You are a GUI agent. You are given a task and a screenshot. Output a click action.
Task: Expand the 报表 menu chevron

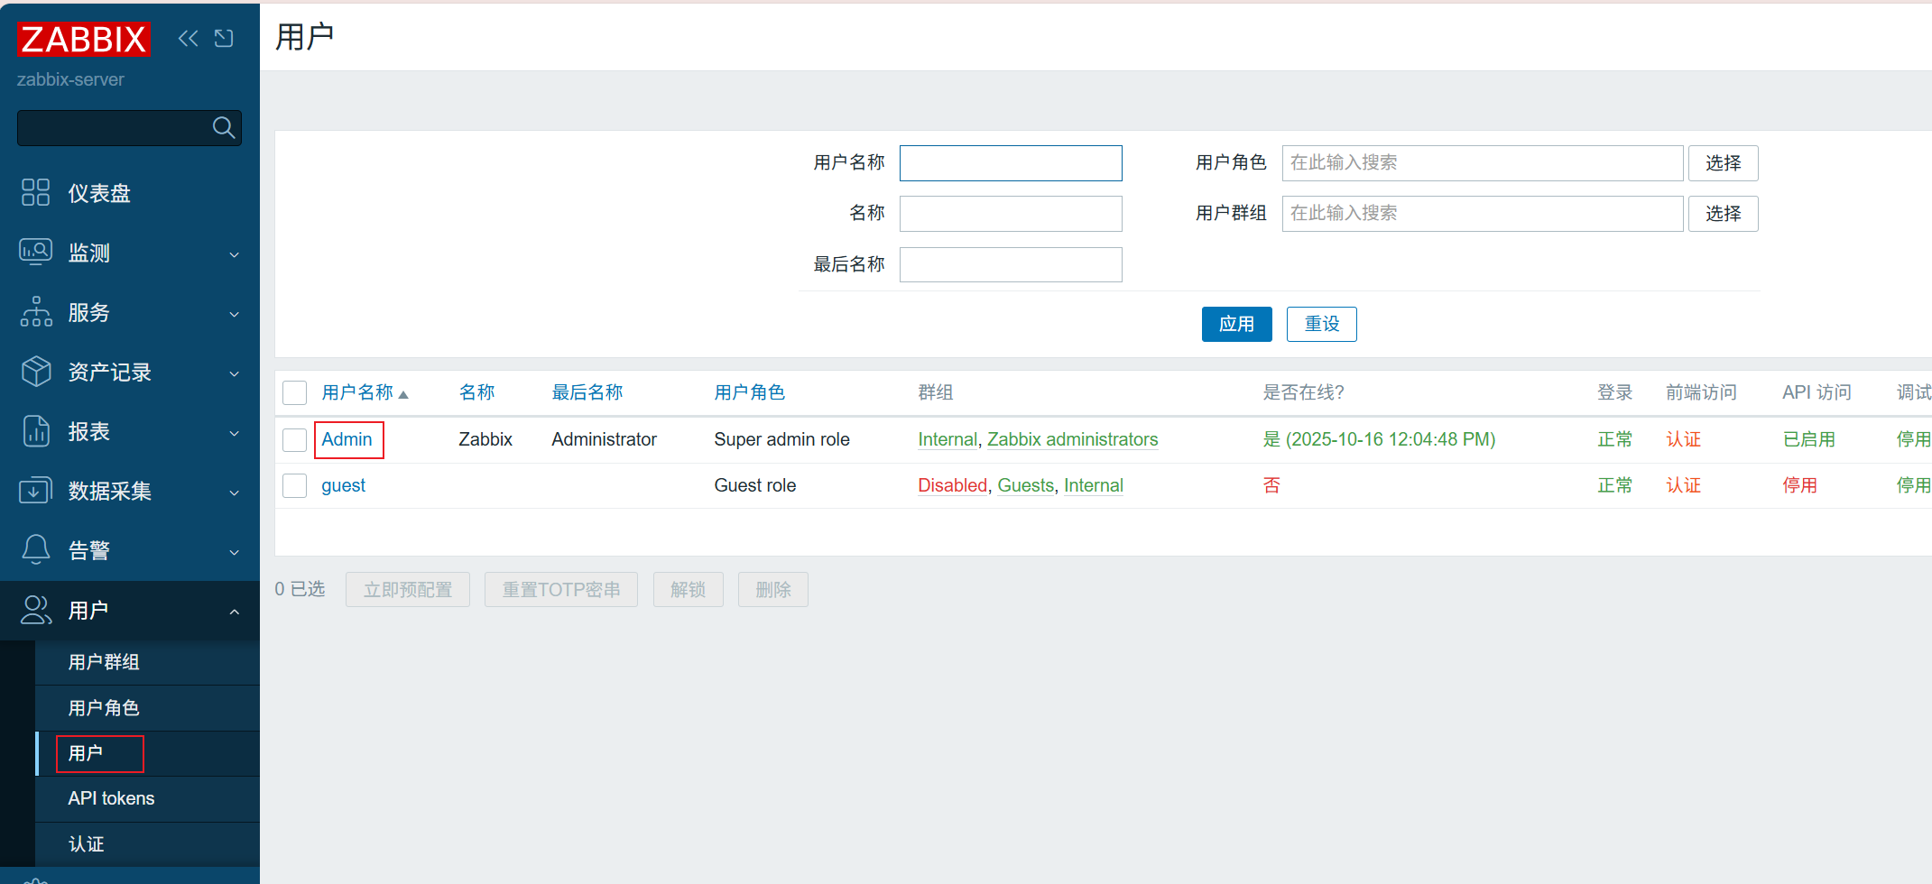pos(235,433)
